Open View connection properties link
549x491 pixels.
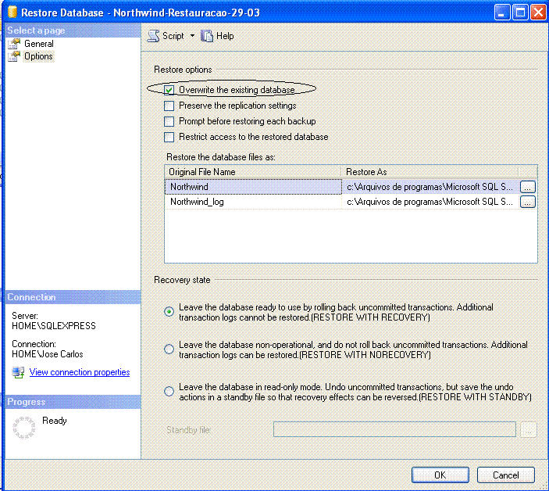pos(80,373)
